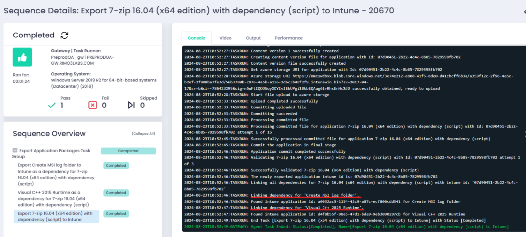Switch to the Output tab
526x237 pixels.
pos(253,38)
